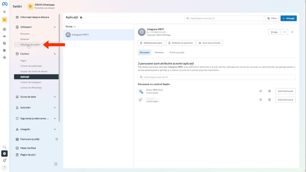The image size is (306, 172).
Task: Click Asociază activele
Action: point(210,43)
